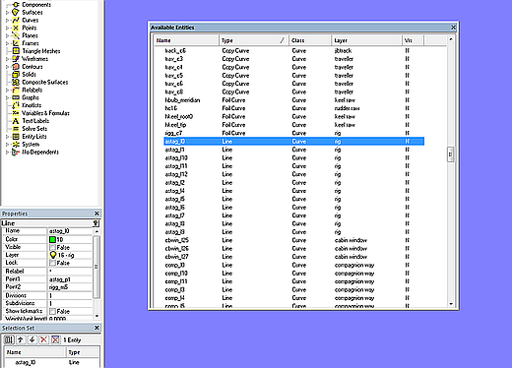The width and height of the screenshot is (512, 368).
Task: Click the green Color swatch in Properties
Action: tap(52, 239)
